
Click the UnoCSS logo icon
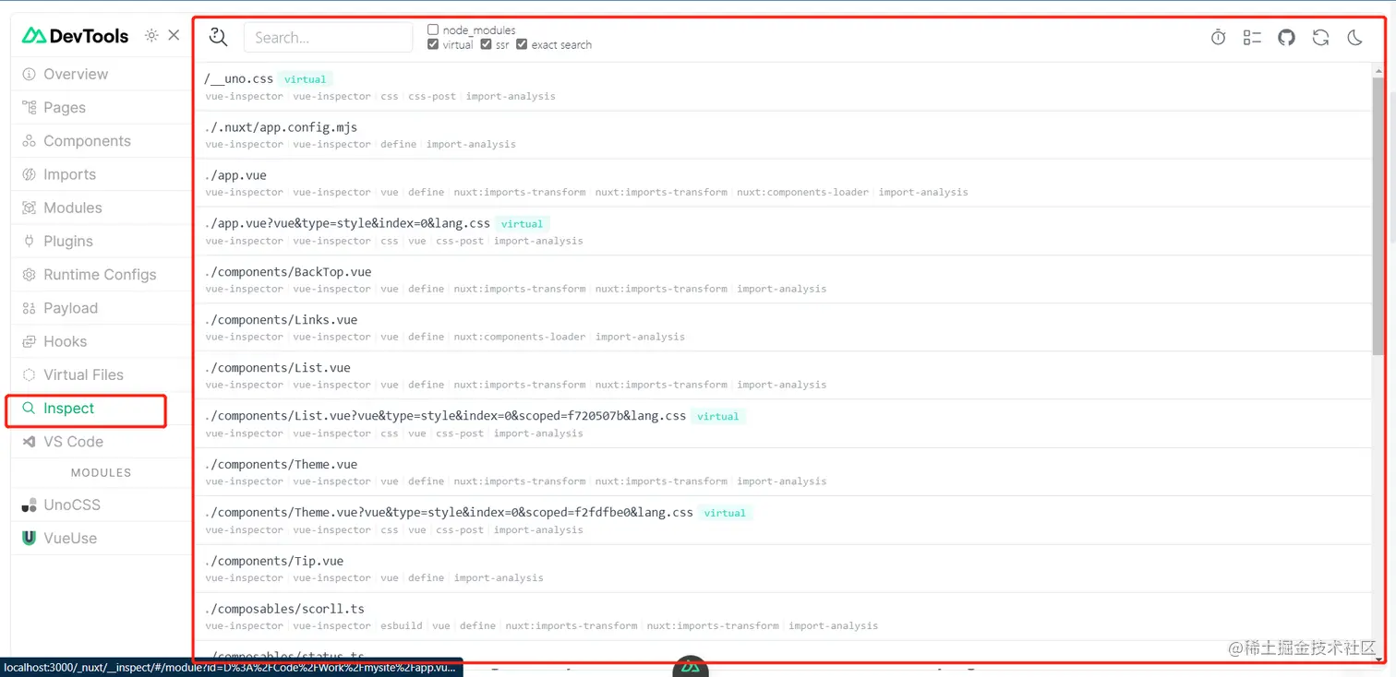tap(30, 505)
